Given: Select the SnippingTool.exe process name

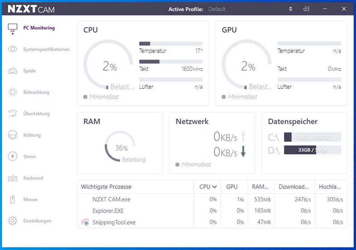Looking at the screenshot, I should (x=114, y=222).
